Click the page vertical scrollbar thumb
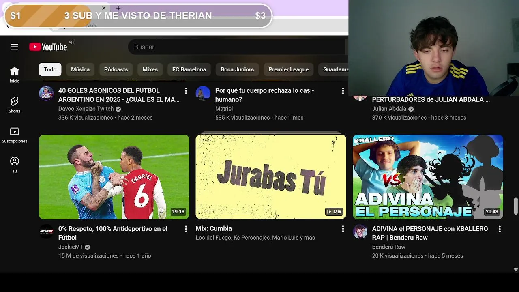The image size is (519, 292). click(516, 206)
